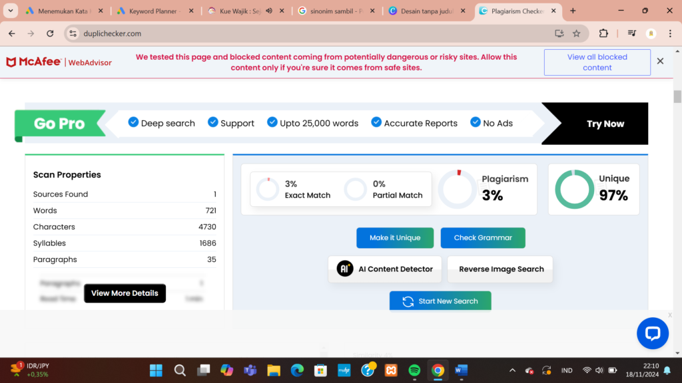Switch to the Keyword Planner tab
This screenshot has width=682, height=383.
point(155,11)
